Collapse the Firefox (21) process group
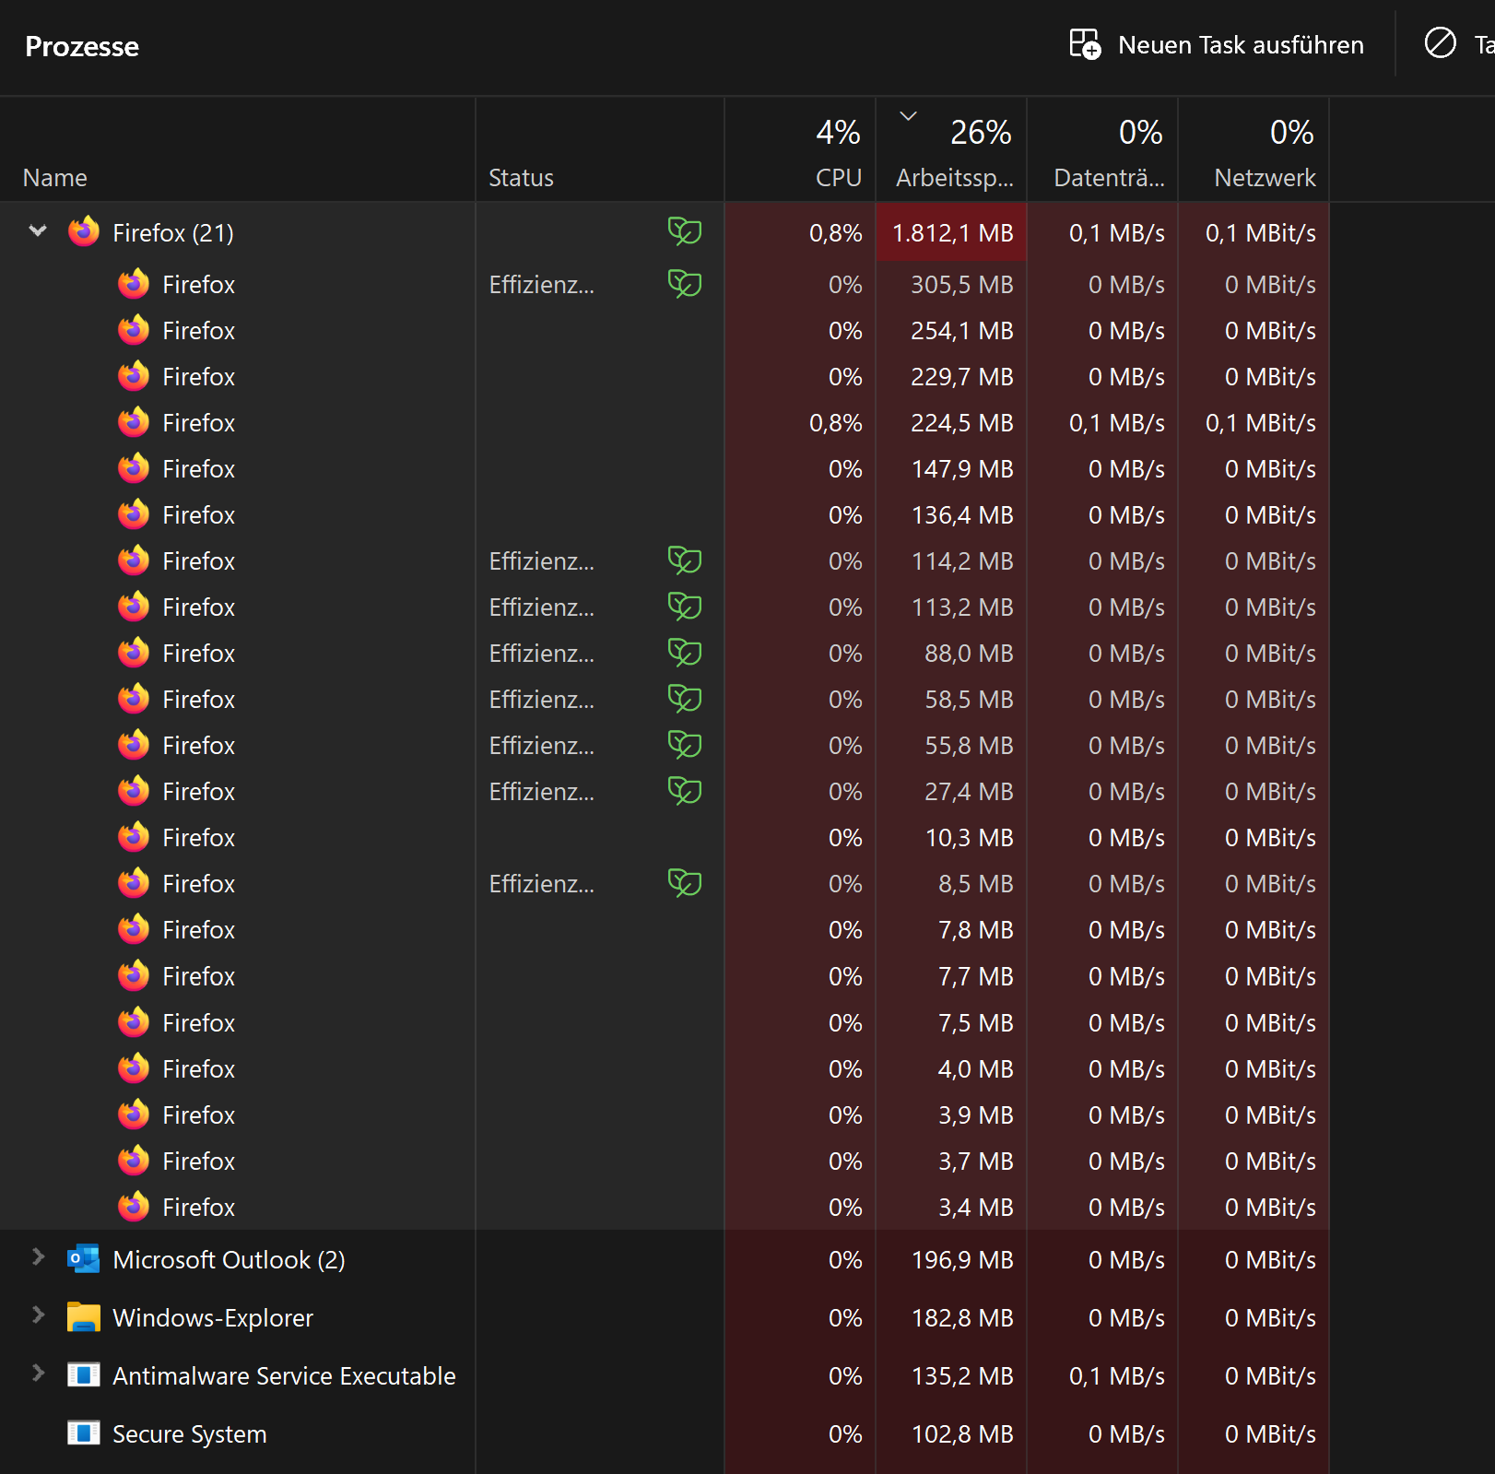The image size is (1495, 1474). click(38, 231)
